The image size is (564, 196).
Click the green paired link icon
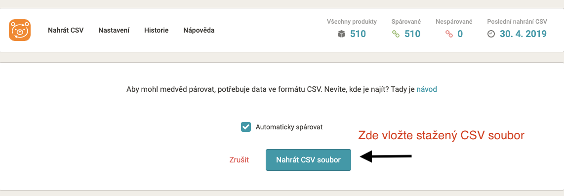coord(396,34)
